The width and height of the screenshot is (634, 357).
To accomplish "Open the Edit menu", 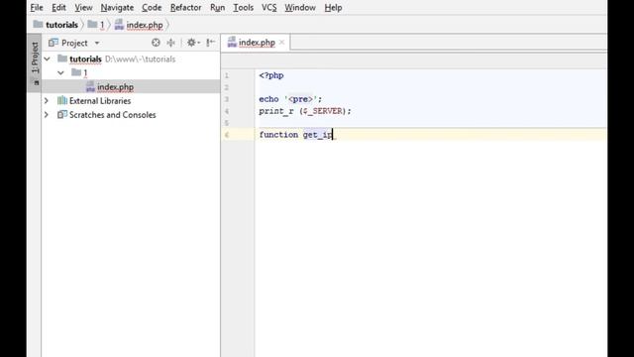I will (x=58, y=8).
